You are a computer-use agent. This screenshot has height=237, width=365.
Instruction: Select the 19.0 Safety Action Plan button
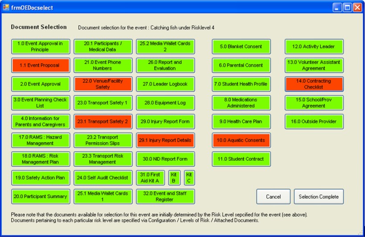click(41, 178)
